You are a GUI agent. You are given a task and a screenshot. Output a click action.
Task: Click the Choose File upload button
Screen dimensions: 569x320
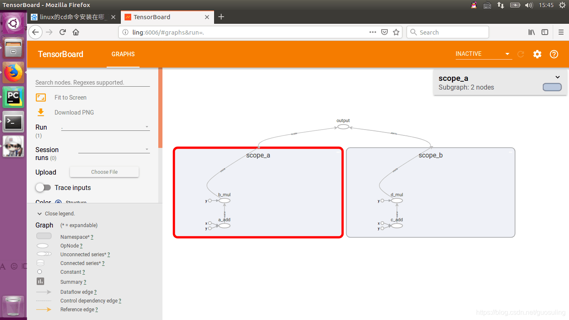(x=104, y=172)
